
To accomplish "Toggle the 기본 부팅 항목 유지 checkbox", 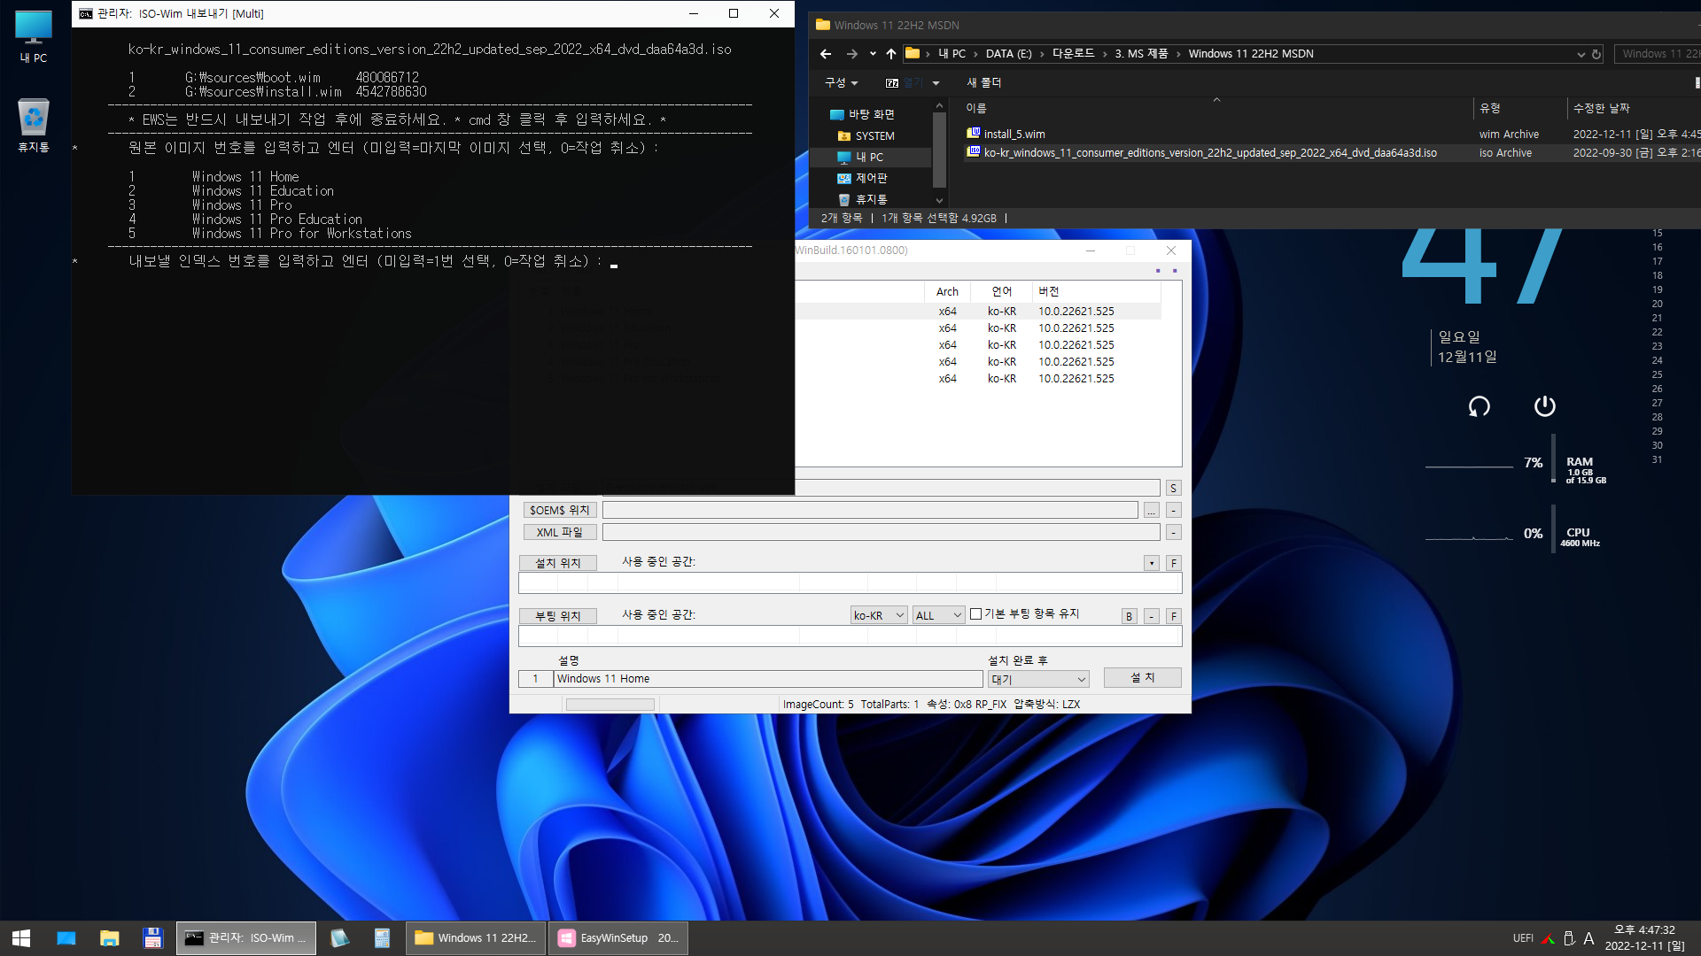I will pos(975,614).
